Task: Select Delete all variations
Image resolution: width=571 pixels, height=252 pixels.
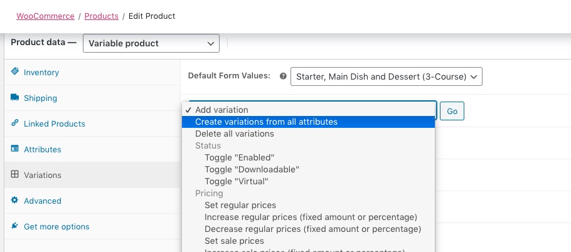Action: pyautogui.click(x=234, y=134)
